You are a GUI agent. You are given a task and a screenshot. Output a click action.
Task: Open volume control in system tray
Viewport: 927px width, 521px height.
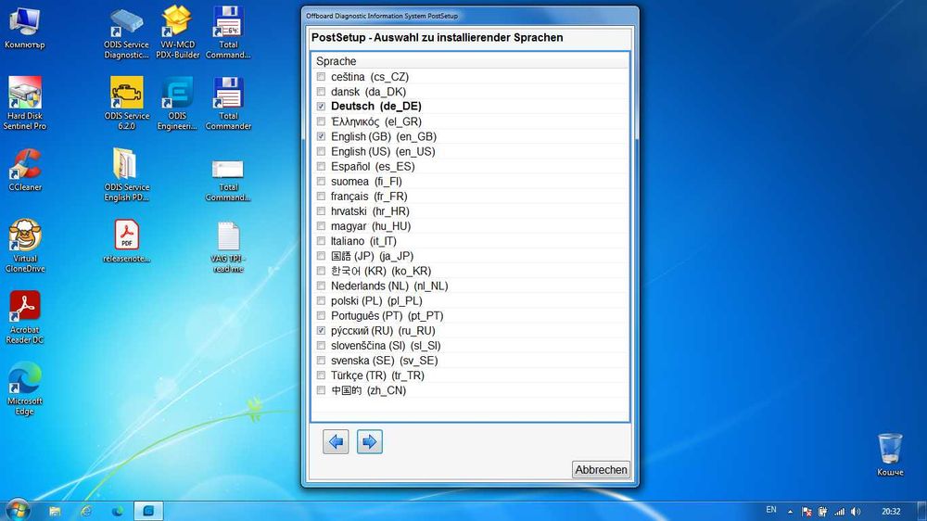[856, 512]
